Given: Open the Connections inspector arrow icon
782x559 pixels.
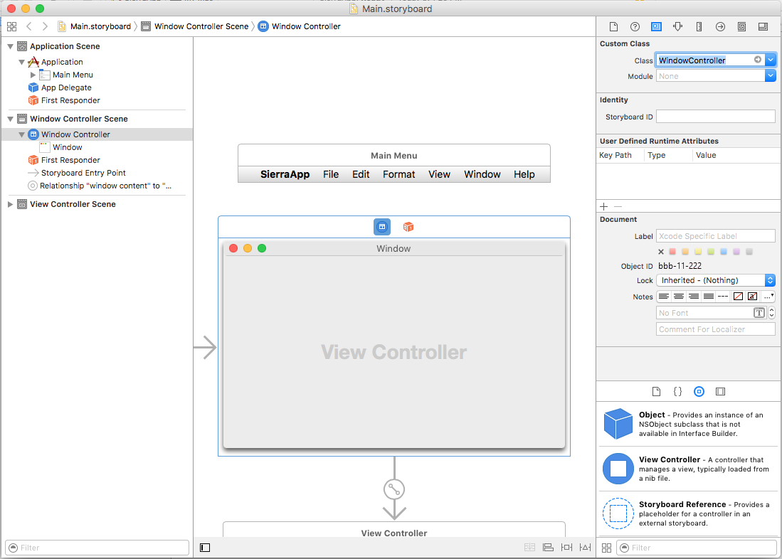Looking at the screenshot, I should click(720, 27).
